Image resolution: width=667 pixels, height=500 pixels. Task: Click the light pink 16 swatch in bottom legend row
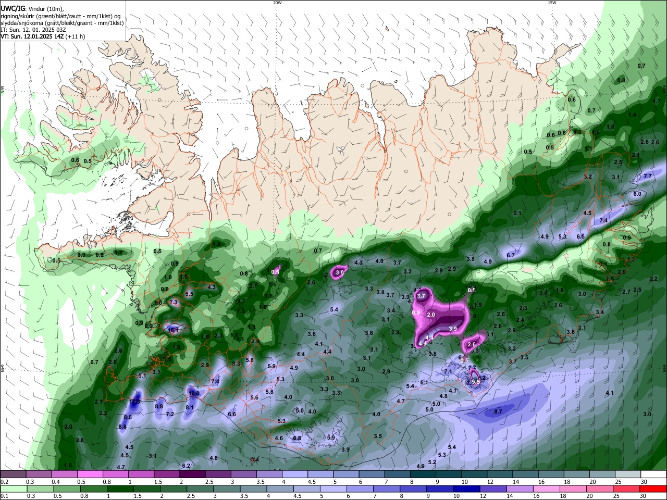click(546, 489)
